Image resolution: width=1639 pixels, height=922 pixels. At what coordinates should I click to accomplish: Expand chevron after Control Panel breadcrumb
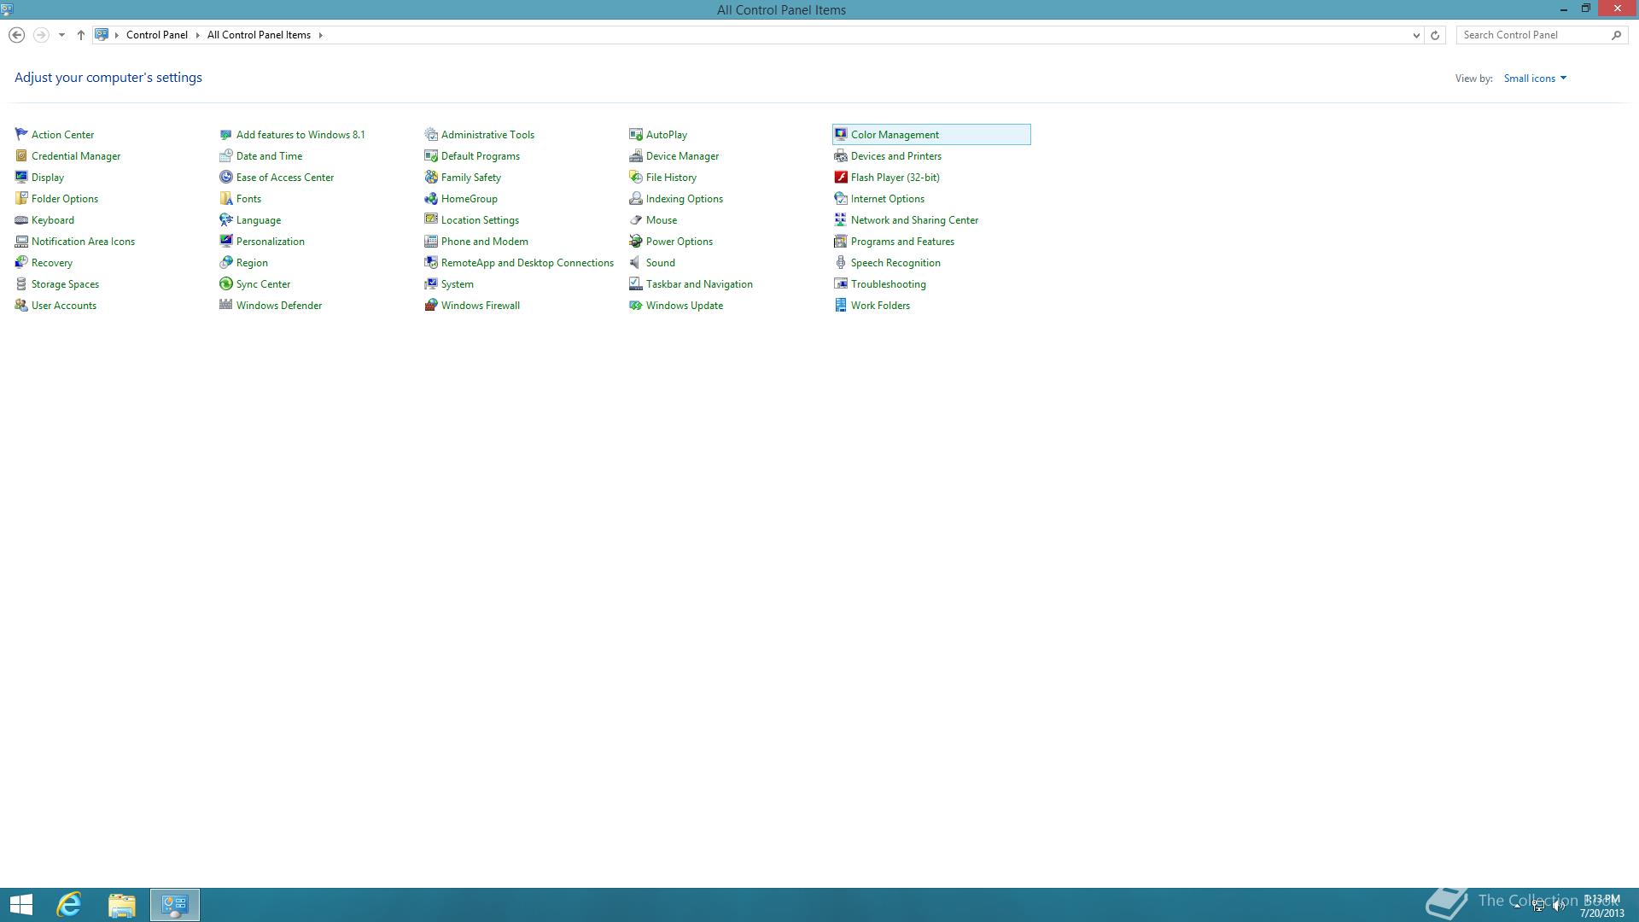click(x=197, y=35)
